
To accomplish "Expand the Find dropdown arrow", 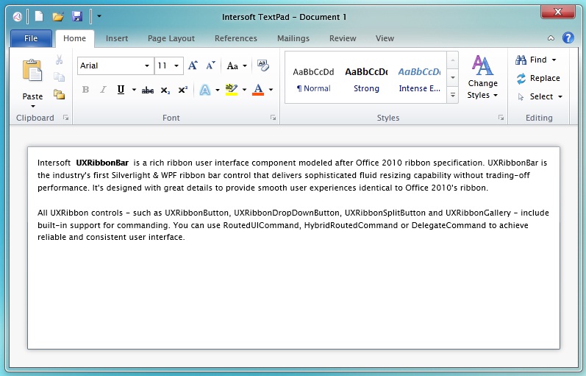I will (x=554, y=60).
